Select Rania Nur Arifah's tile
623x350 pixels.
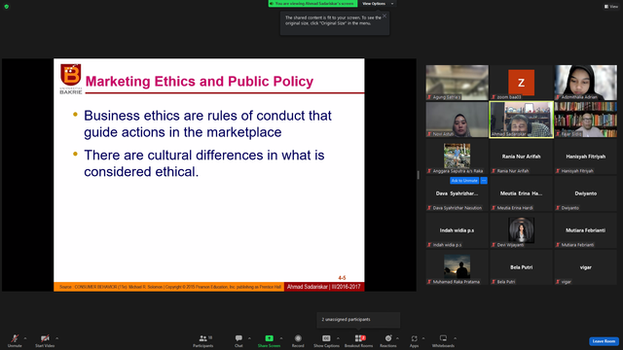pos(522,157)
